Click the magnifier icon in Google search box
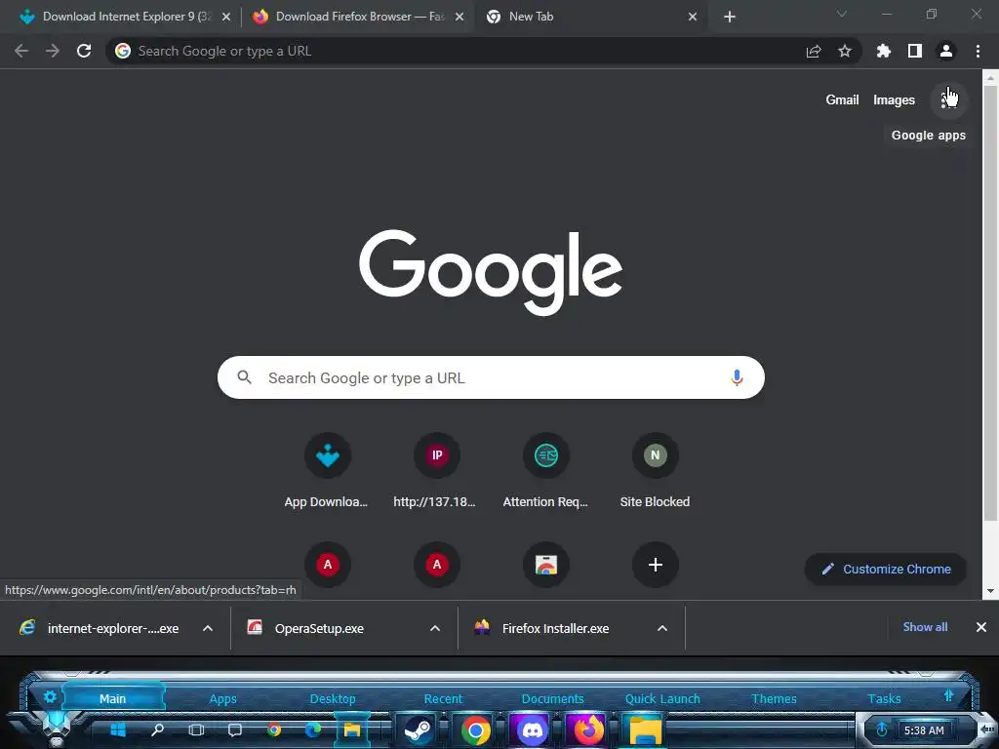Screen dimensions: 999x749 (244, 377)
